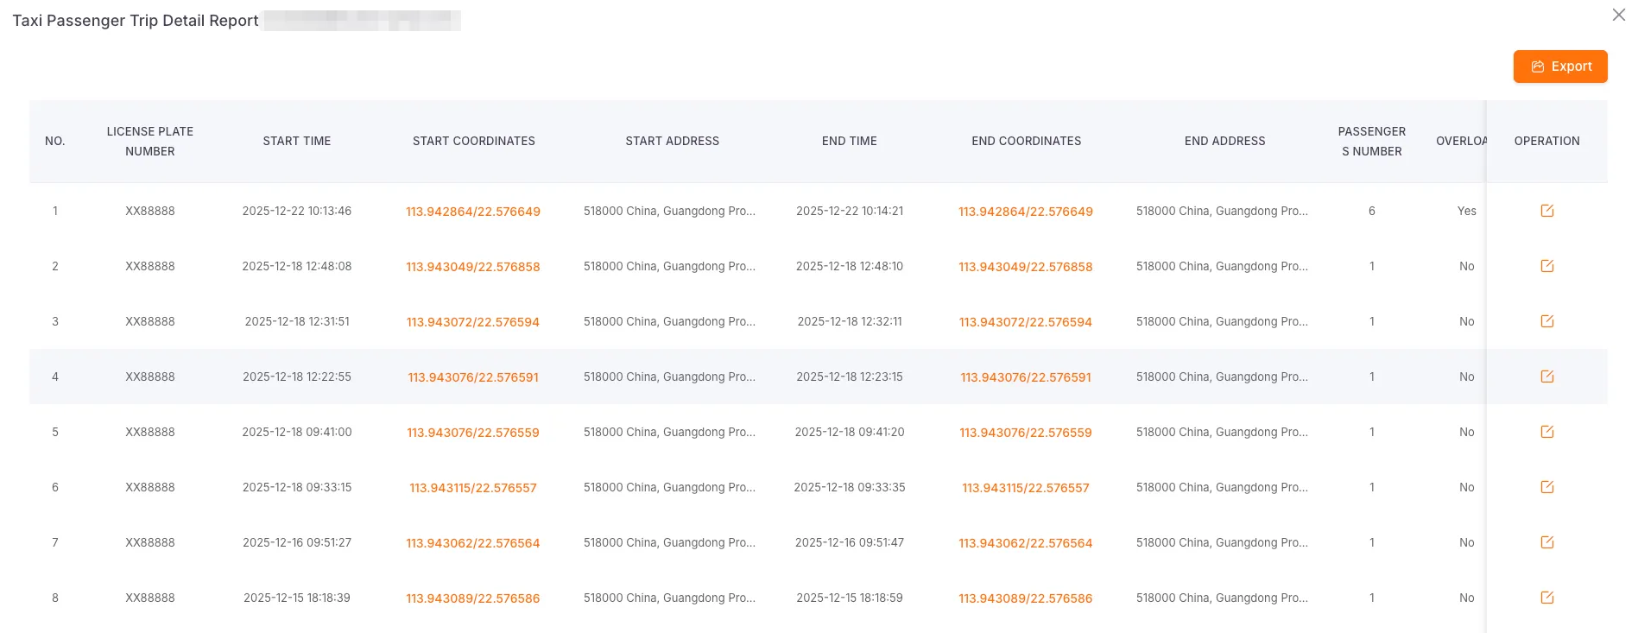Click end coordinates 113.943089/22.576586

click(1025, 598)
